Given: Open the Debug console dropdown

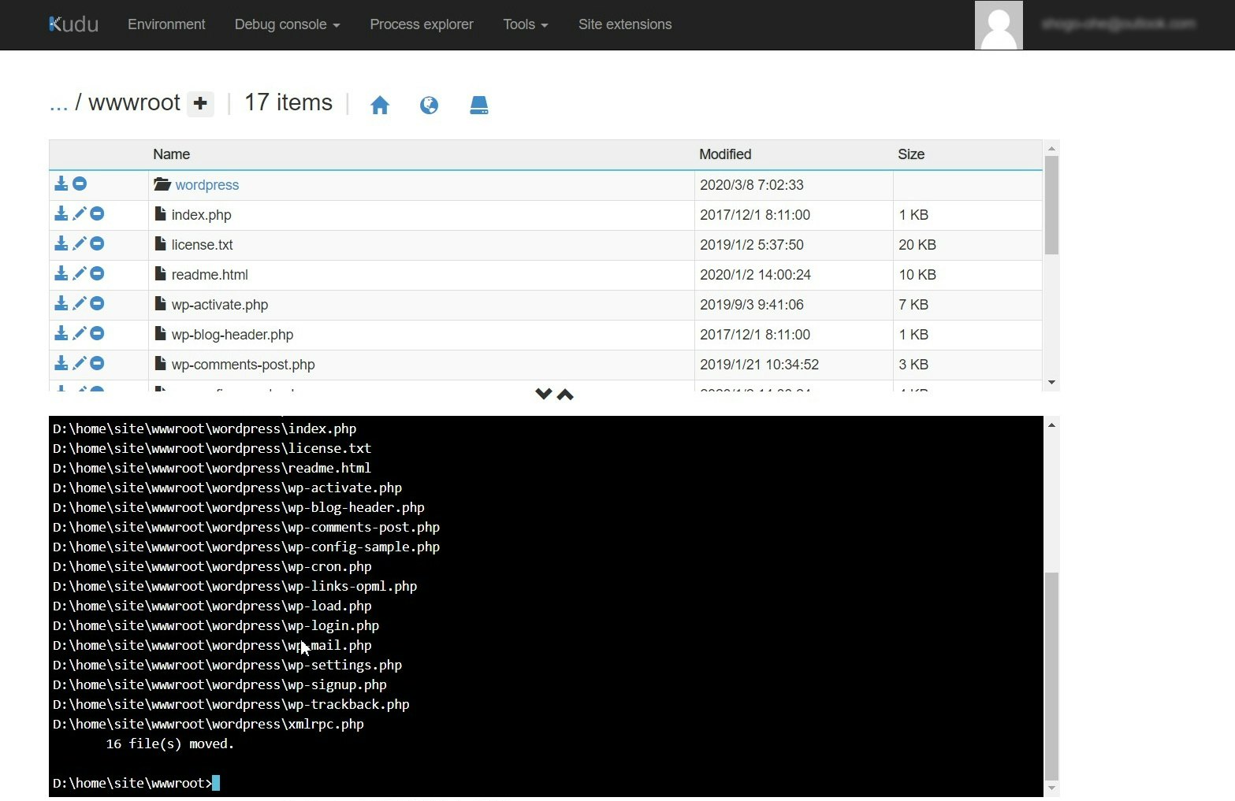Looking at the screenshot, I should [x=287, y=24].
